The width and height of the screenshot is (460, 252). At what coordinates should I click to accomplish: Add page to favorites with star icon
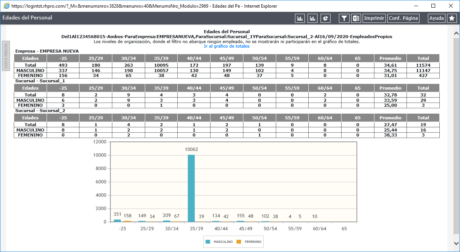[x=451, y=18]
